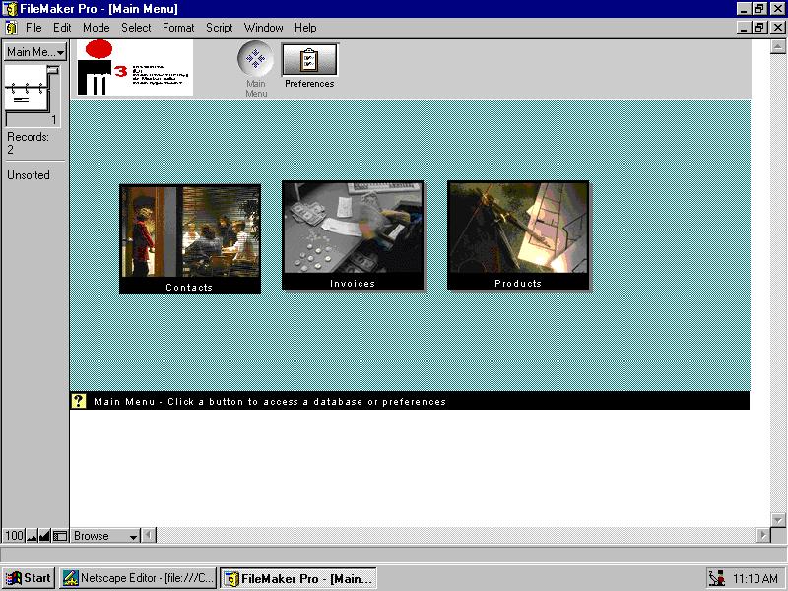Click the record bookmark slider handle
Viewport: 788px width, 591px height.
[53, 70]
